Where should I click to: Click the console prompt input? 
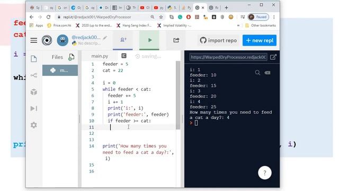196,123
